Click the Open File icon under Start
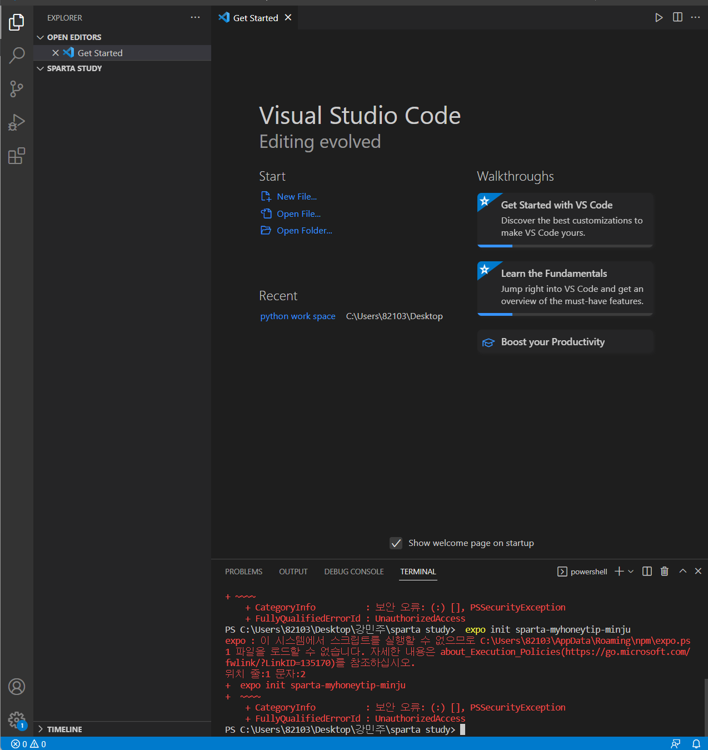This screenshot has width=708, height=750. [x=266, y=213]
